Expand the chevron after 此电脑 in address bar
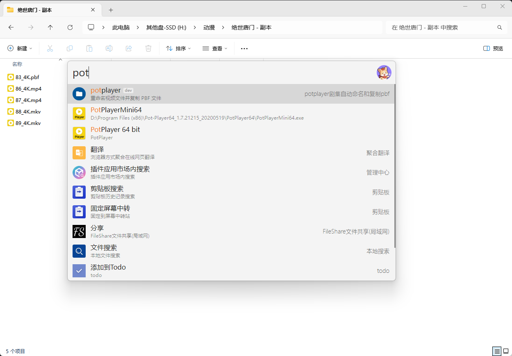 [138, 27]
